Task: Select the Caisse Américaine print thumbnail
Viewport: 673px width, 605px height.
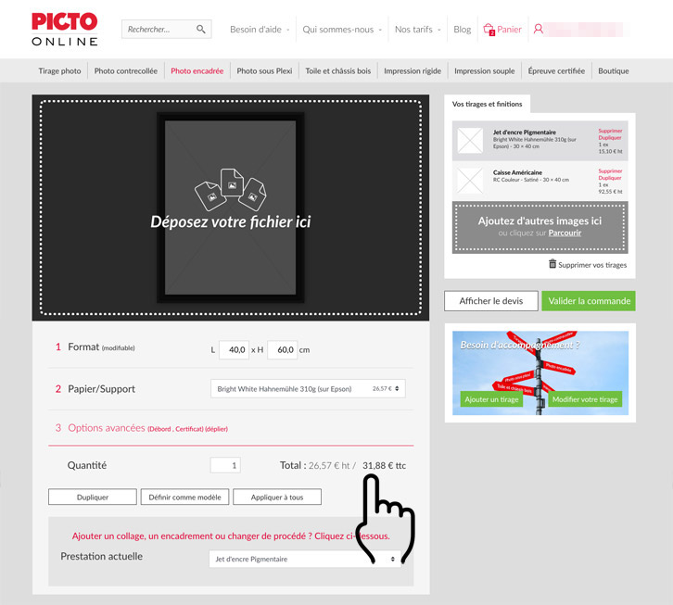Action: click(x=470, y=180)
